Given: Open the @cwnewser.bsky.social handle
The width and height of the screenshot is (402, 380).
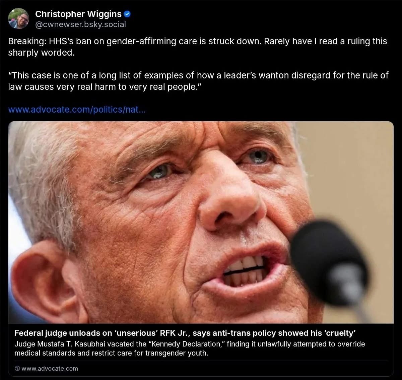Looking at the screenshot, I should pyautogui.click(x=80, y=24).
